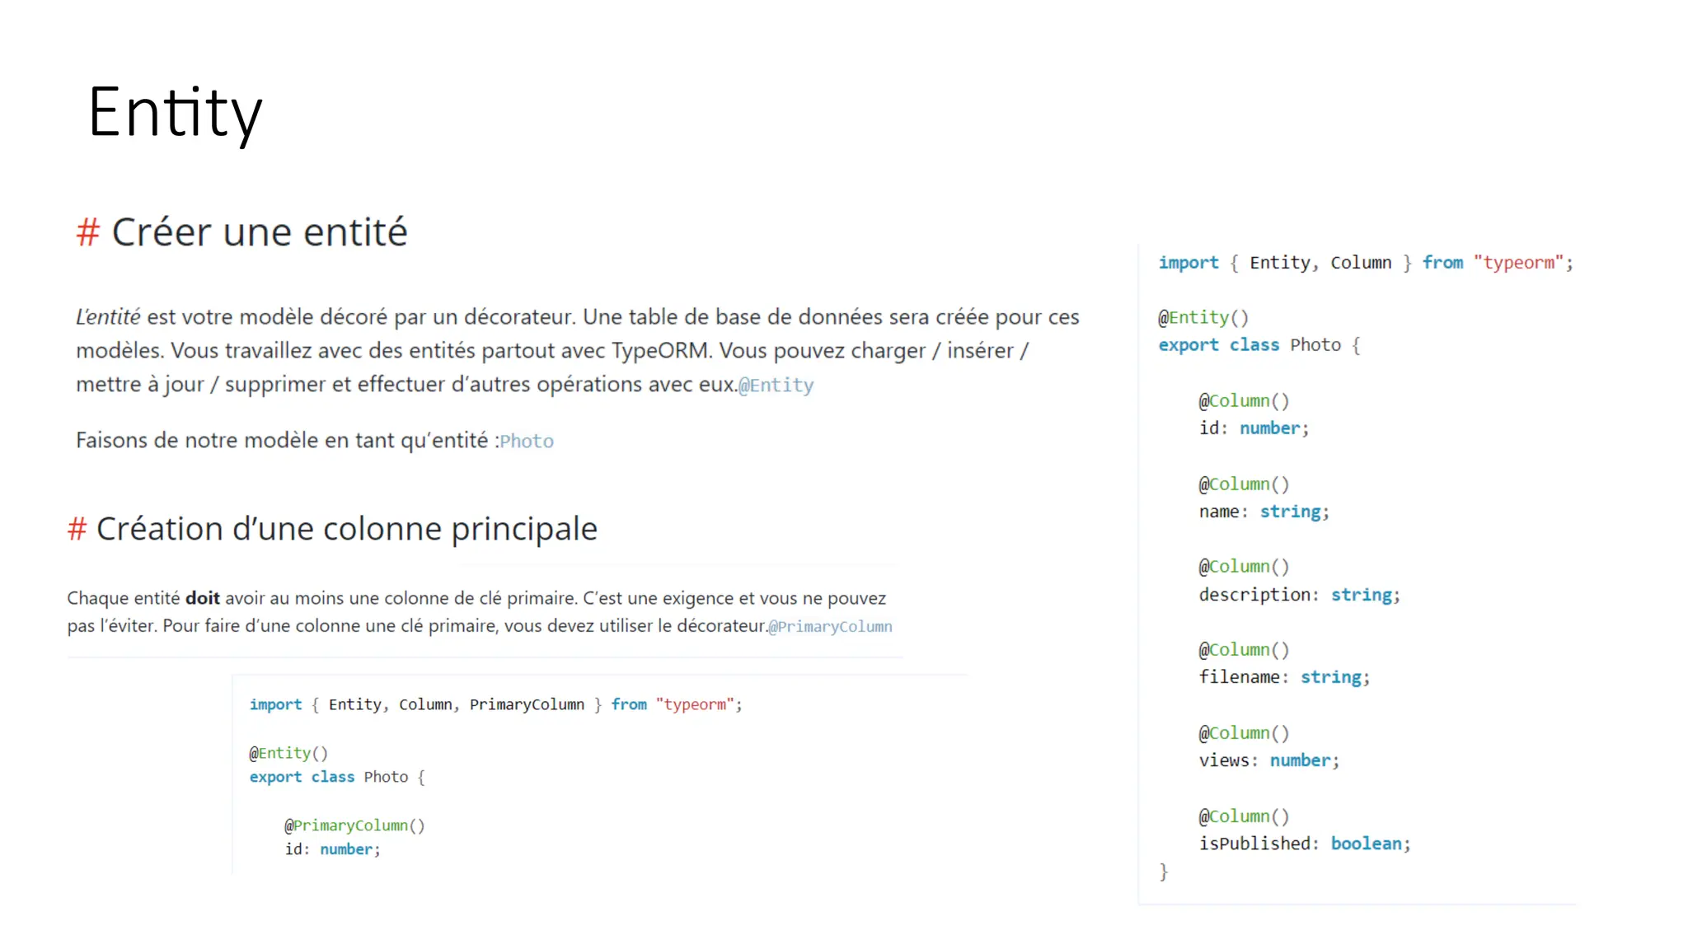Click export class Photo in bottom code
This screenshot has width=1688, height=949.
336,777
